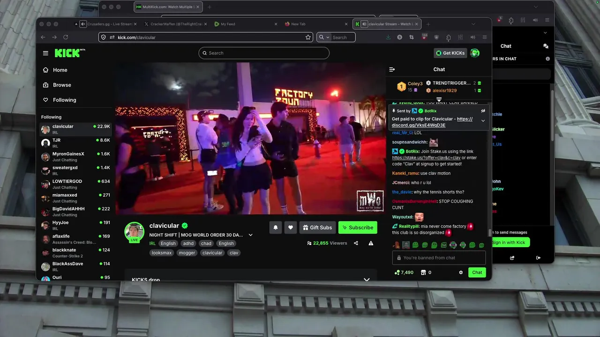Open the channel points shop icon
Image resolution: width=600 pixels, height=337 pixels.
pyautogui.click(x=423, y=272)
